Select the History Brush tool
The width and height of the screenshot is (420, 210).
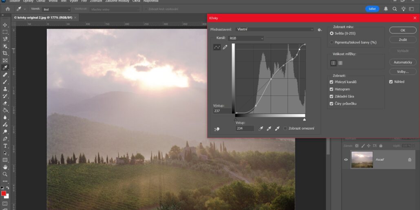5,96
